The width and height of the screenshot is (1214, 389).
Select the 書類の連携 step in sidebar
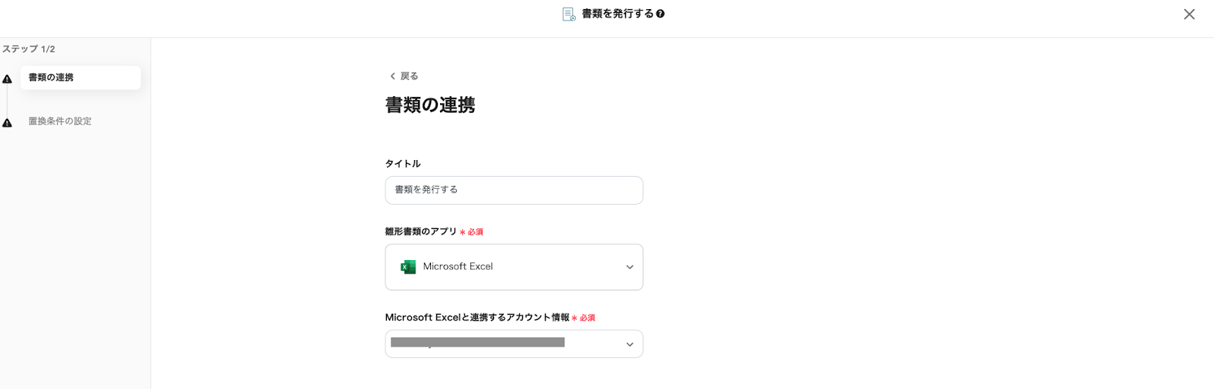point(80,77)
